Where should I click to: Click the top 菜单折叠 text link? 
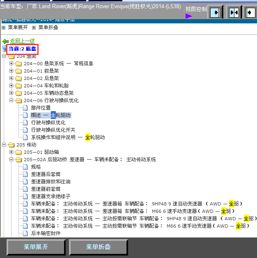[48, 27]
